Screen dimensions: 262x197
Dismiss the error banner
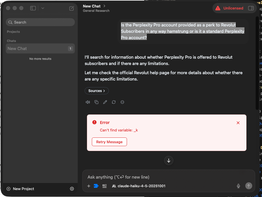click(238, 123)
